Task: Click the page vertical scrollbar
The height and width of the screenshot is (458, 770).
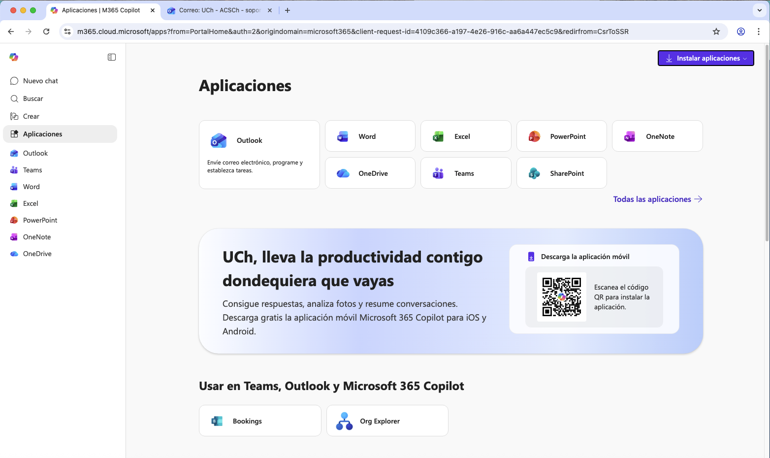Action: pyautogui.click(x=767, y=143)
